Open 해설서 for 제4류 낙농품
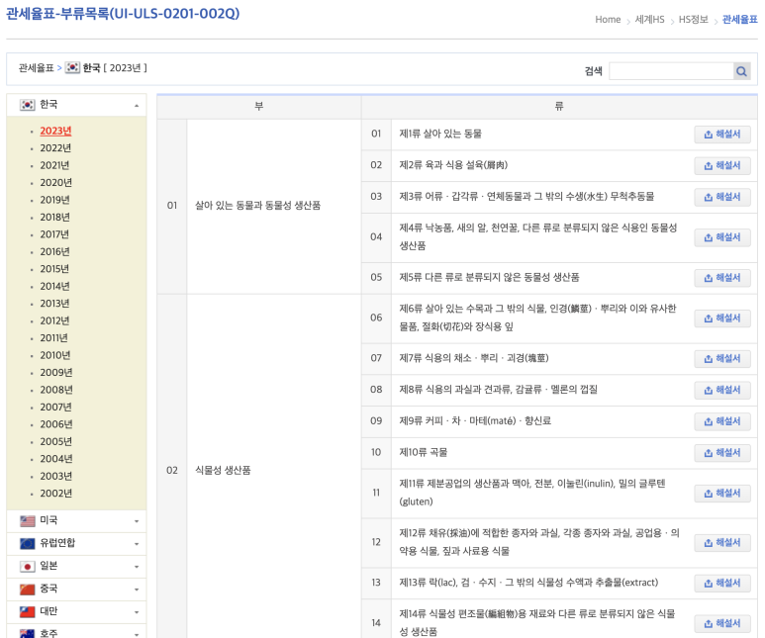 coord(722,237)
